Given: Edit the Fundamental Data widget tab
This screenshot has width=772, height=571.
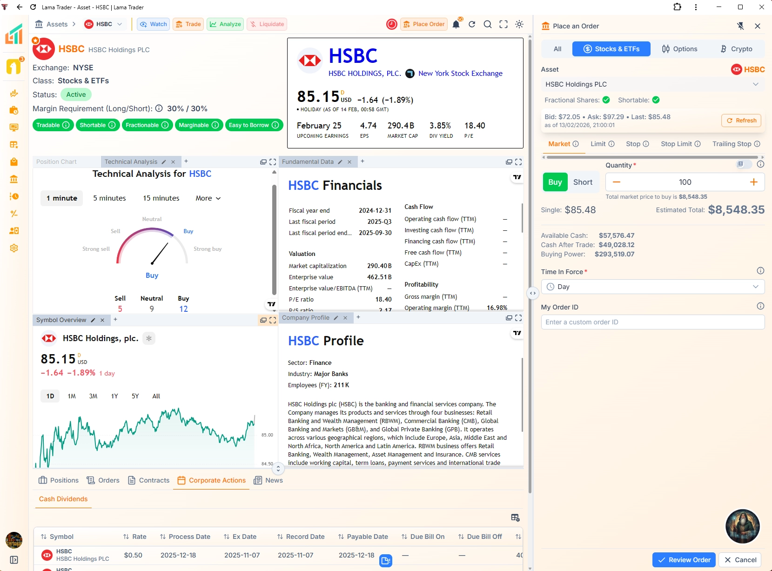Looking at the screenshot, I should click(x=340, y=162).
